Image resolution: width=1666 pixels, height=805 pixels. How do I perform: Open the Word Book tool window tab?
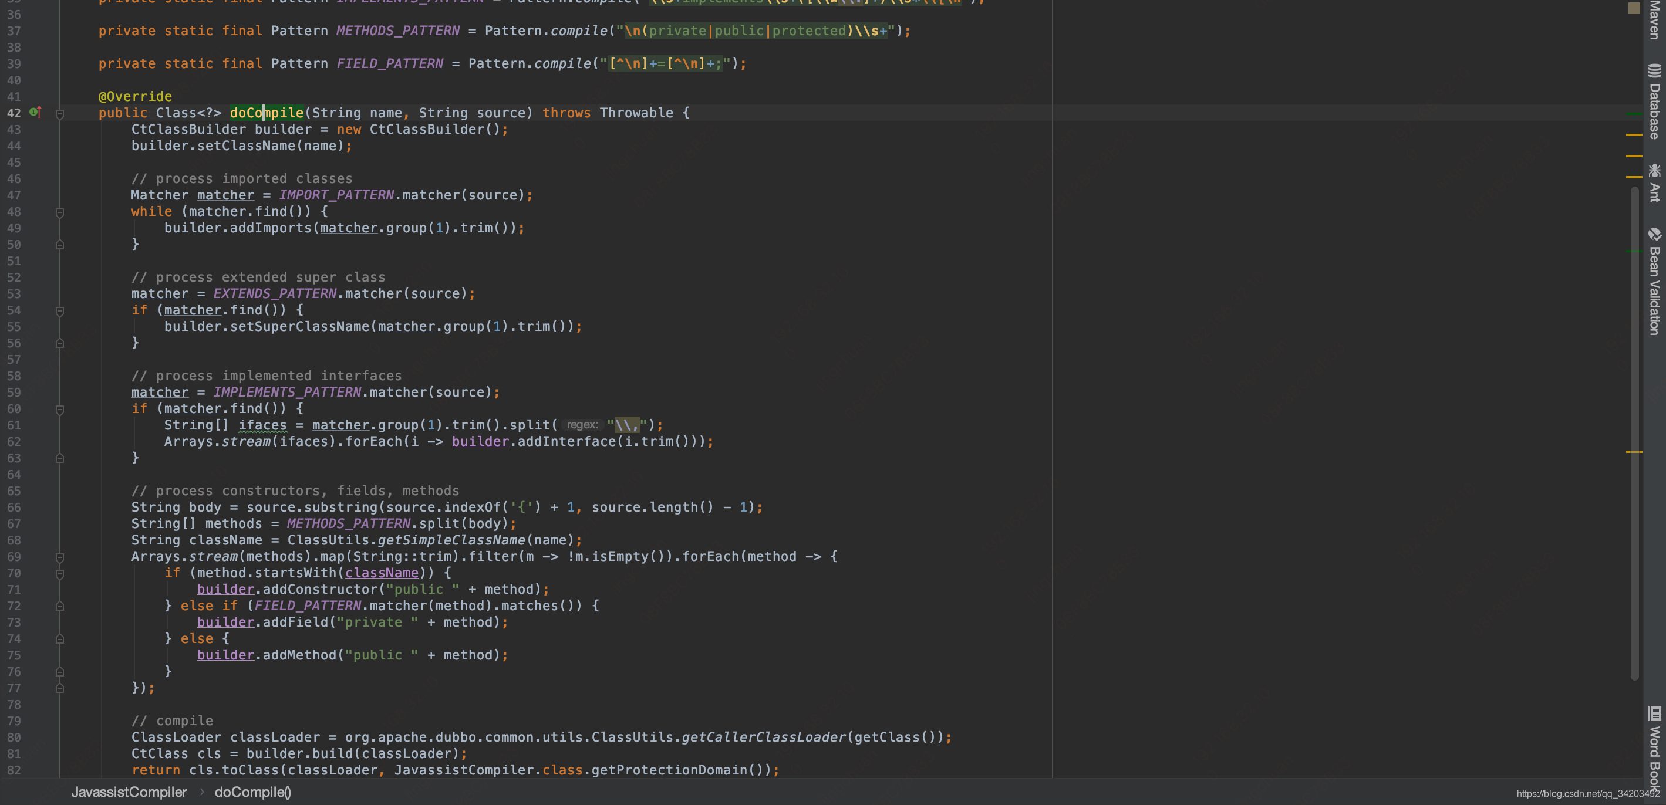(x=1654, y=750)
